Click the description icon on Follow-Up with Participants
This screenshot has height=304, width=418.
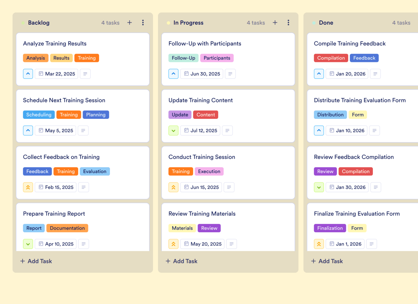[x=230, y=74]
